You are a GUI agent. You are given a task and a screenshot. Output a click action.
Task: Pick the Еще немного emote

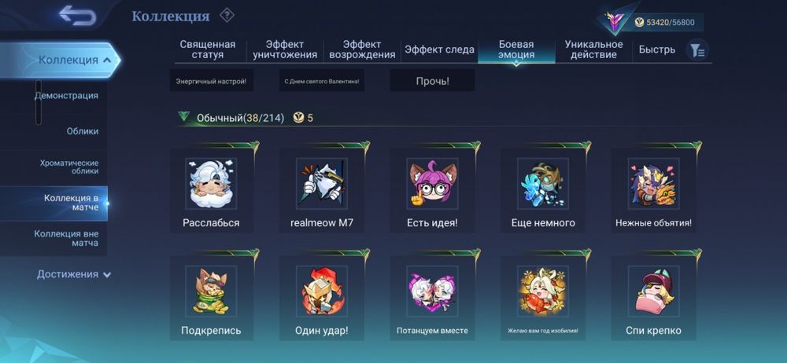(543, 190)
